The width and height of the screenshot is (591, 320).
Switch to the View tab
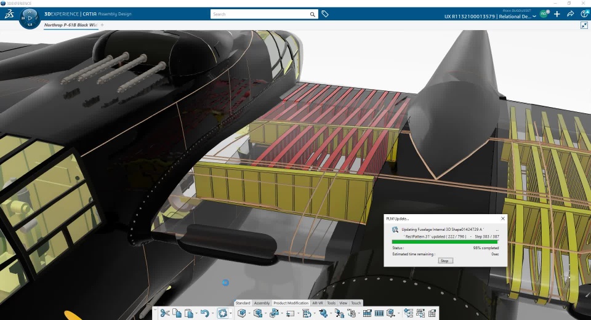343,303
